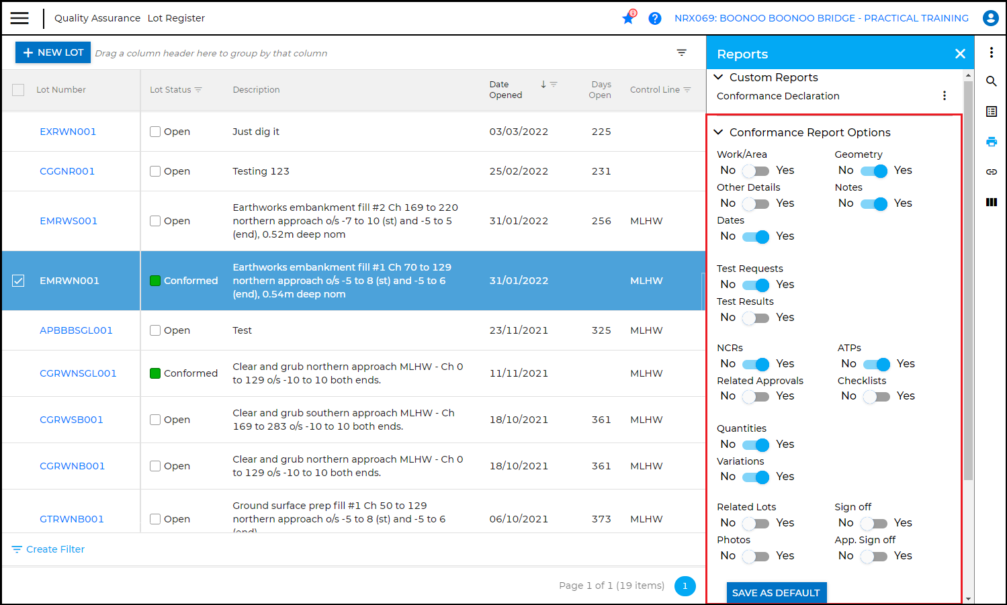1007x605 pixels.
Task: Open Conformance Declaration three-dot menu
Action: pyautogui.click(x=944, y=96)
